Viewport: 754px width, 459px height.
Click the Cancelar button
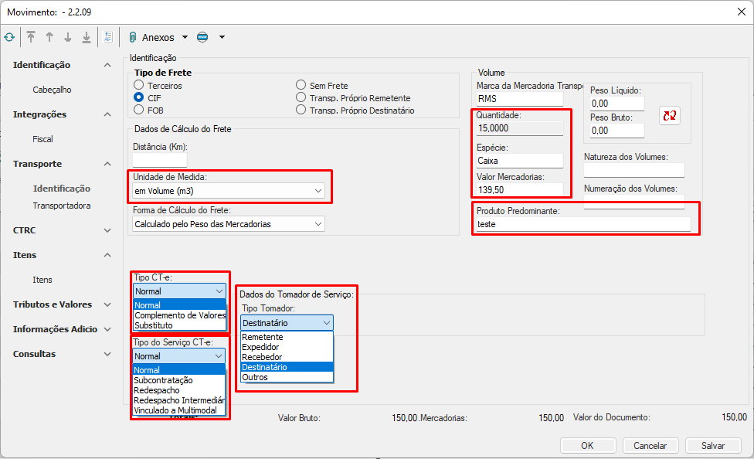[650, 445]
